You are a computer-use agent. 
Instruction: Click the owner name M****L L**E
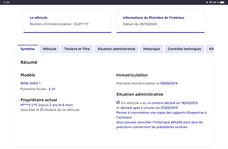click(x=29, y=105)
